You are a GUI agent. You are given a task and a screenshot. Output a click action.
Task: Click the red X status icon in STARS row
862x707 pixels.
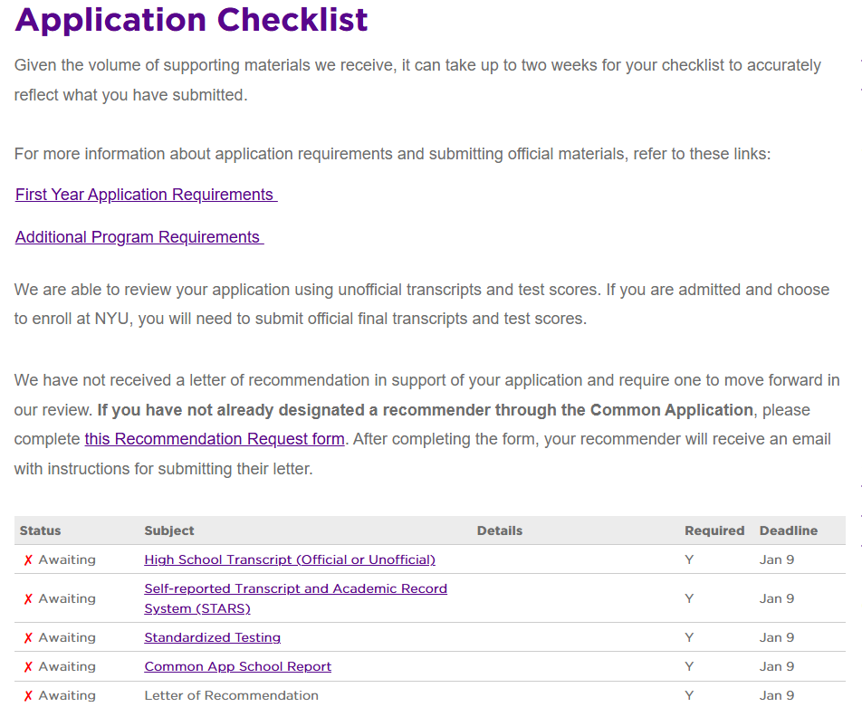[28, 599]
